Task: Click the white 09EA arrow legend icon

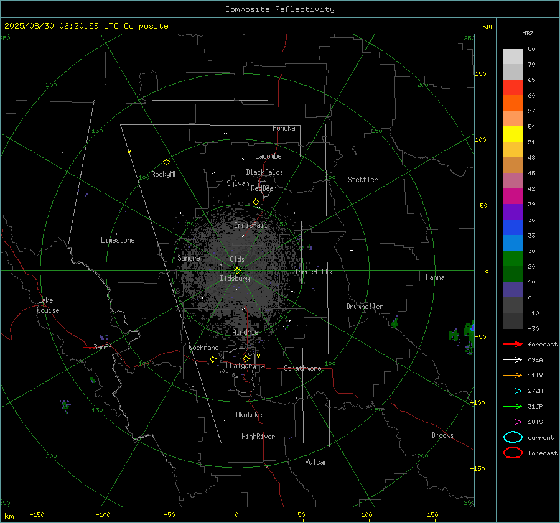Action: [513, 360]
